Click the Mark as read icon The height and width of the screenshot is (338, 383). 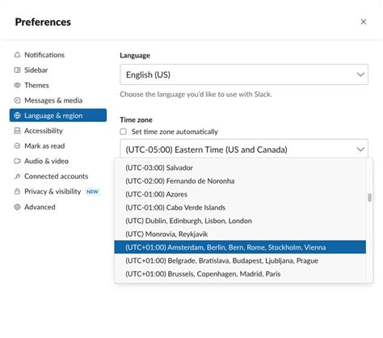(x=17, y=146)
